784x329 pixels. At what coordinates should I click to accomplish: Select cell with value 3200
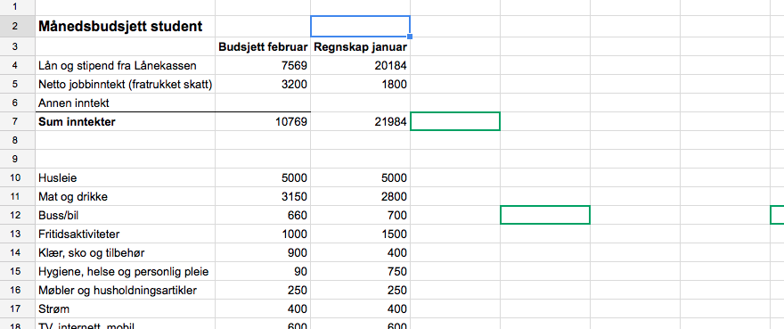point(263,84)
